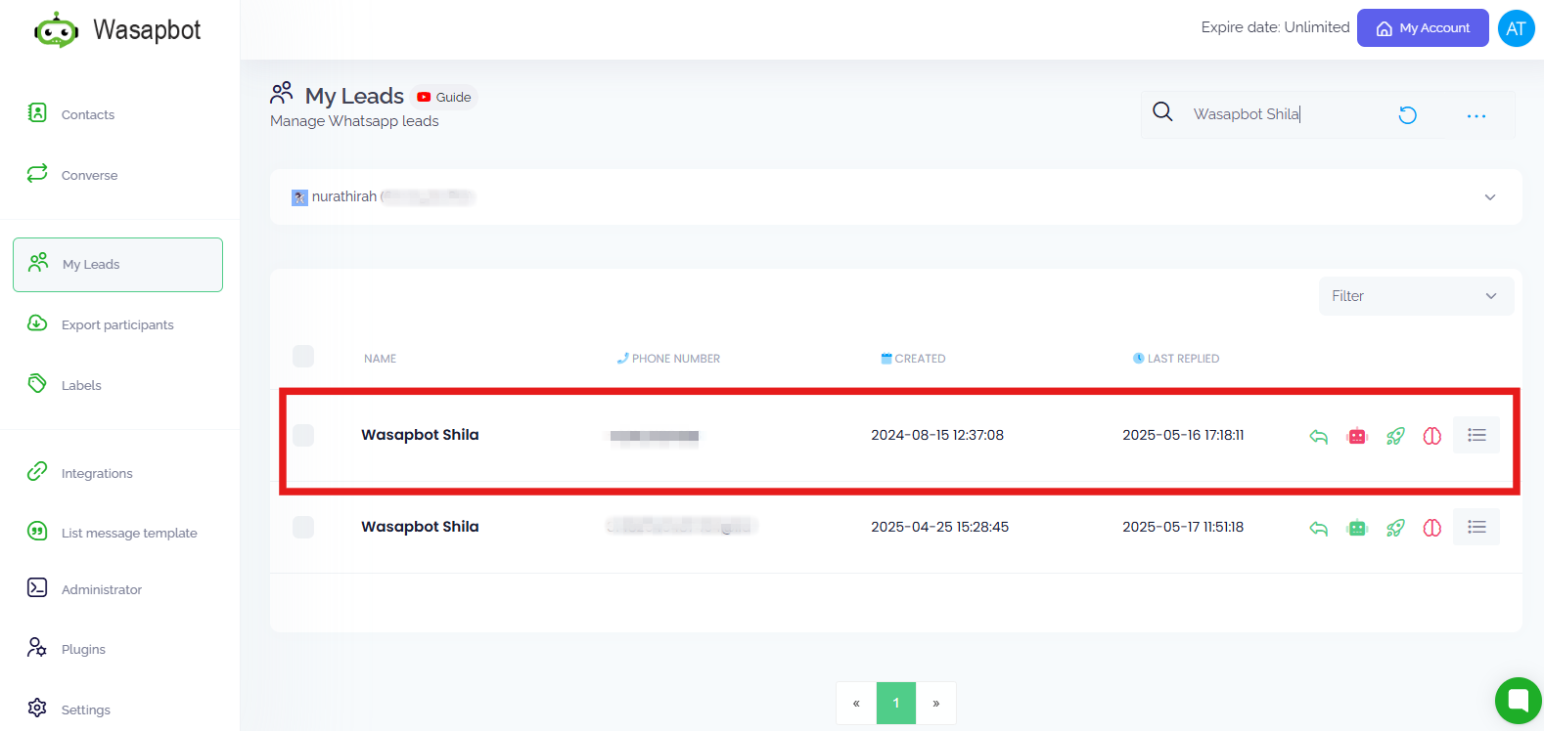This screenshot has height=731, width=1544.
Task: Expand the nurathirah account dropdown
Action: tap(896, 197)
